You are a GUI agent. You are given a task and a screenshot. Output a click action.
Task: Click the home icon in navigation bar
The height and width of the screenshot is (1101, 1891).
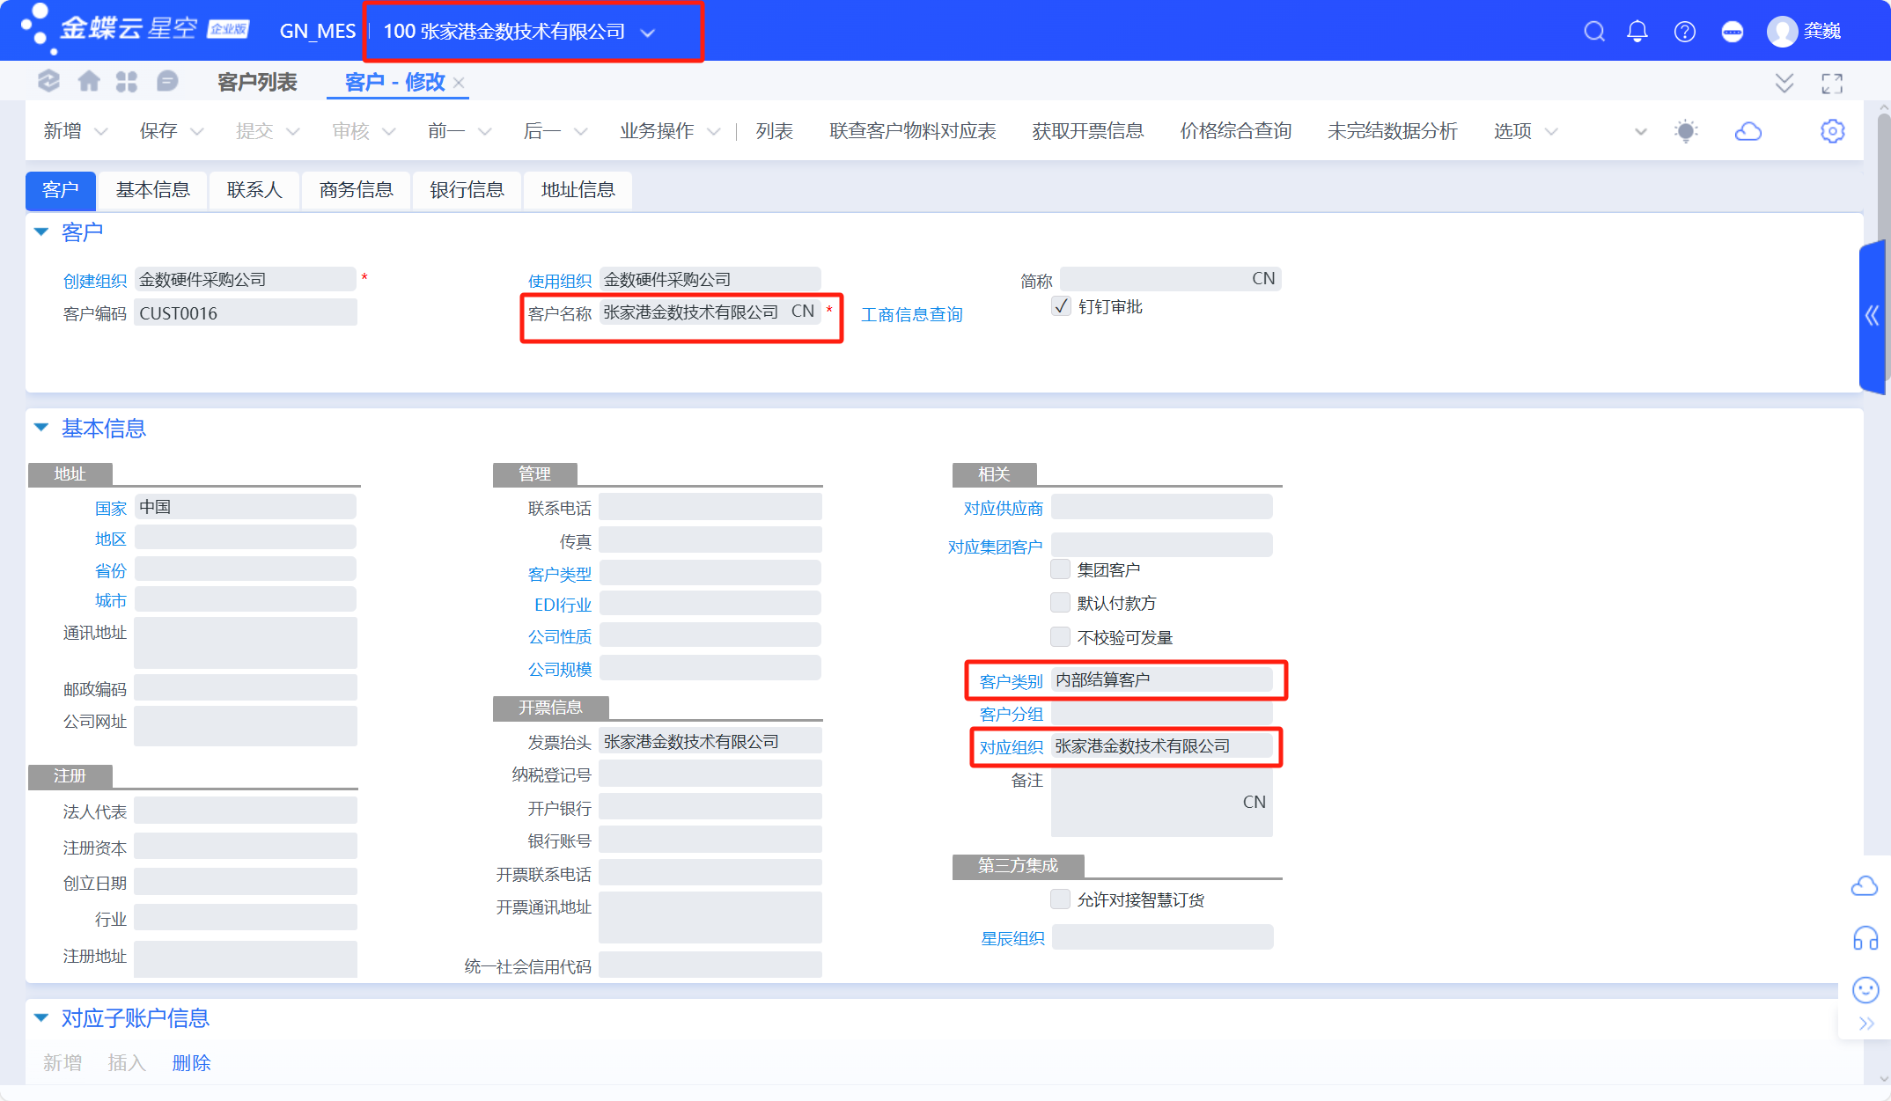click(x=89, y=82)
